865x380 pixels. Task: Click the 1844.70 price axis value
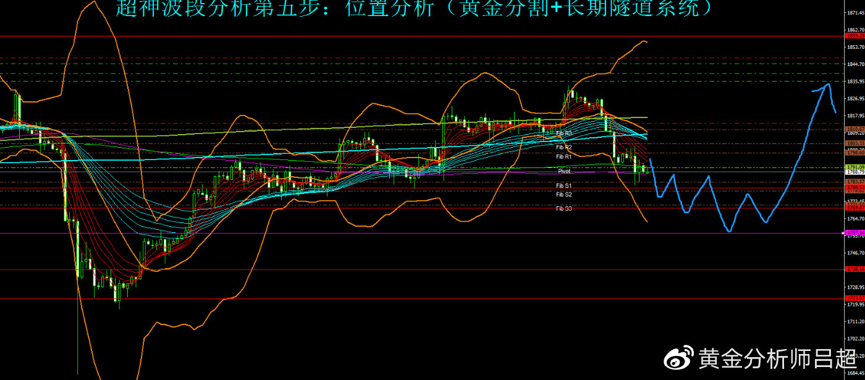coord(856,64)
